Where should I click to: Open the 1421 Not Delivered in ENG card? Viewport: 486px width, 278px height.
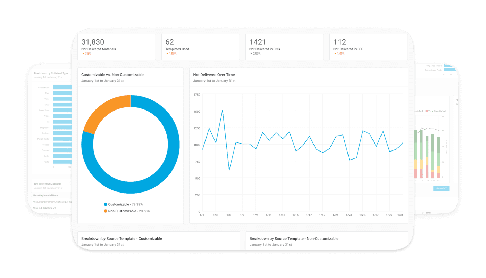(285, 47)
